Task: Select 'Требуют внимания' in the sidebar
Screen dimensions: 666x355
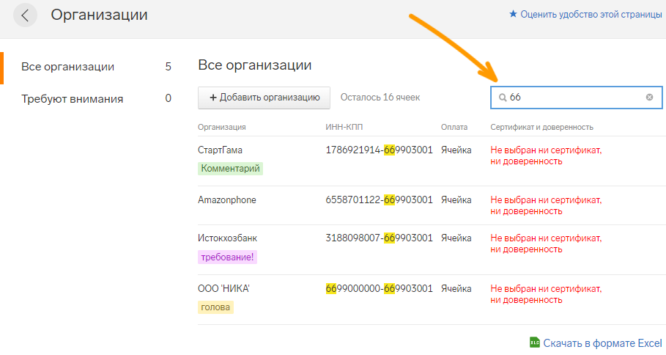Action: pos(73,99)
